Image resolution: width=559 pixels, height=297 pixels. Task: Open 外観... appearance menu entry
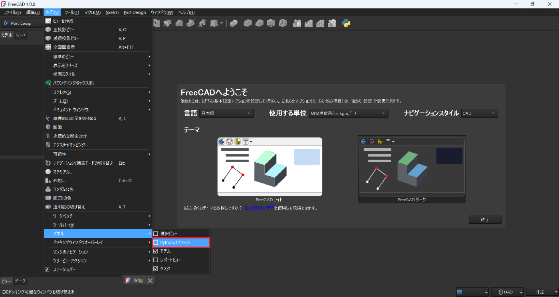tap(98, 181)
